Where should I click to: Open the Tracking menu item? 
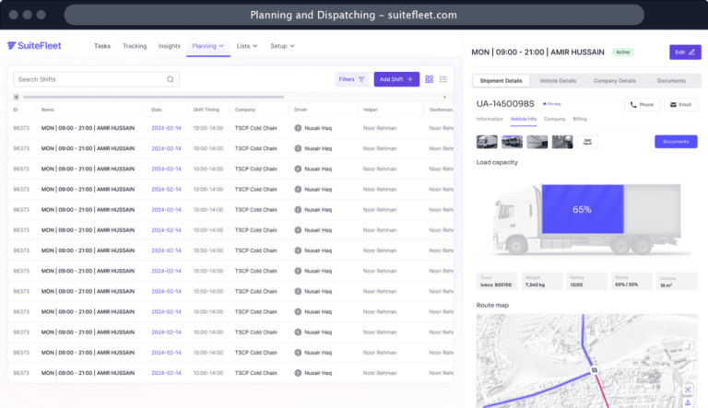point(135,46)
